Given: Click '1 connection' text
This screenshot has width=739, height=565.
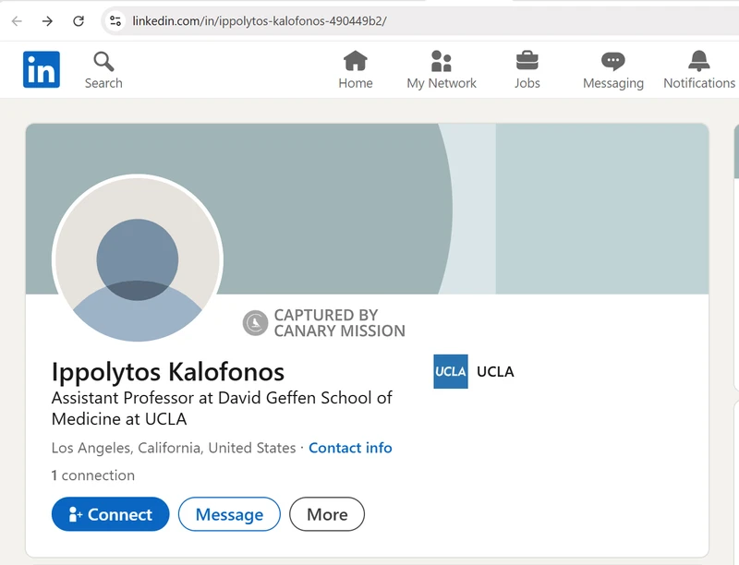Looking at the screenshot, I should (93, 475).
